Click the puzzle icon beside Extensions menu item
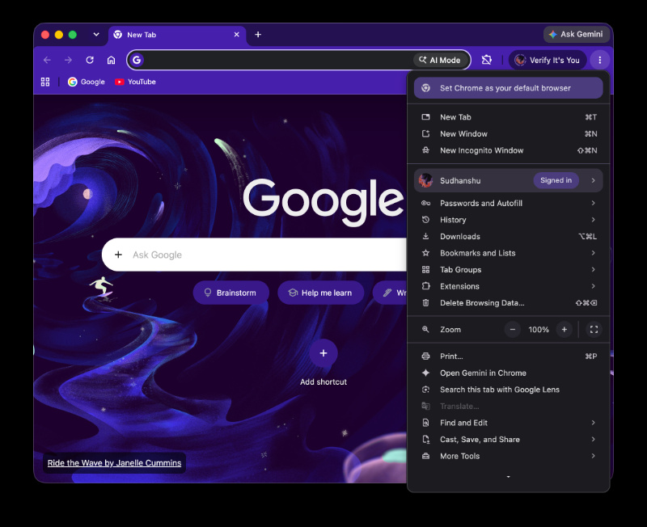The image size is (647, 527). [x=425, y=286]
